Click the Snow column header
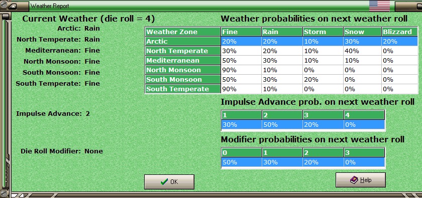Screen dimensions: 422x198 tap(363, 32)
